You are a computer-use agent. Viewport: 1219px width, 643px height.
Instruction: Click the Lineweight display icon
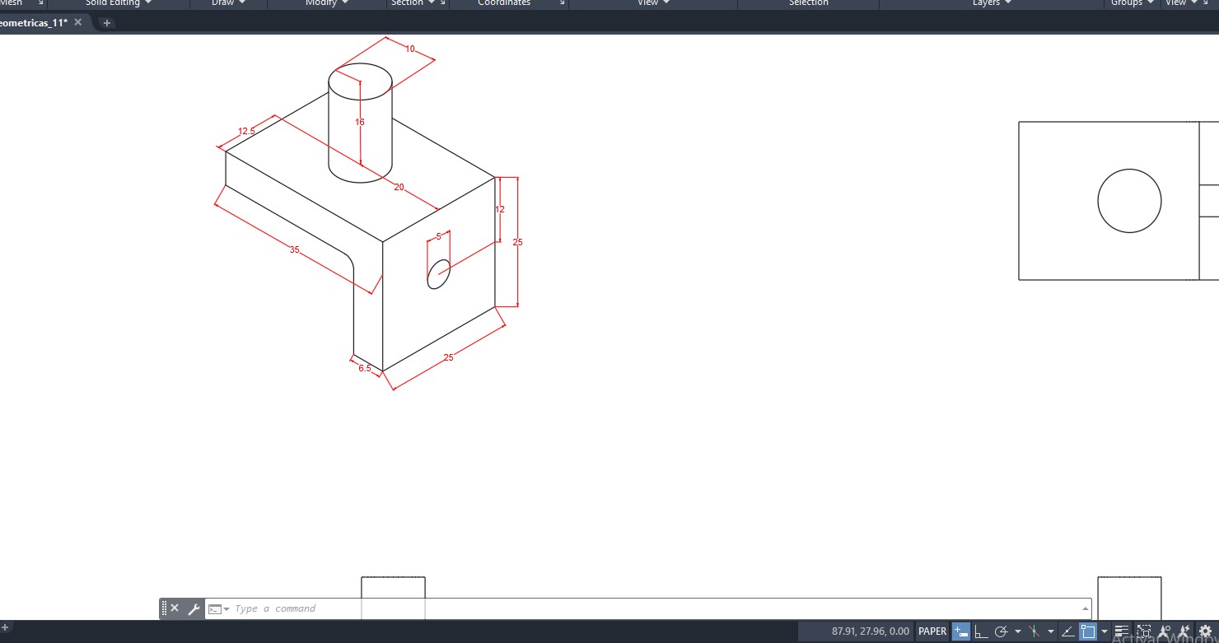click(1122, 631)
